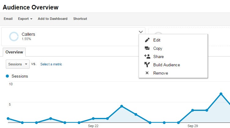Click the blue Sessions legend dot

tap(7, 76)
